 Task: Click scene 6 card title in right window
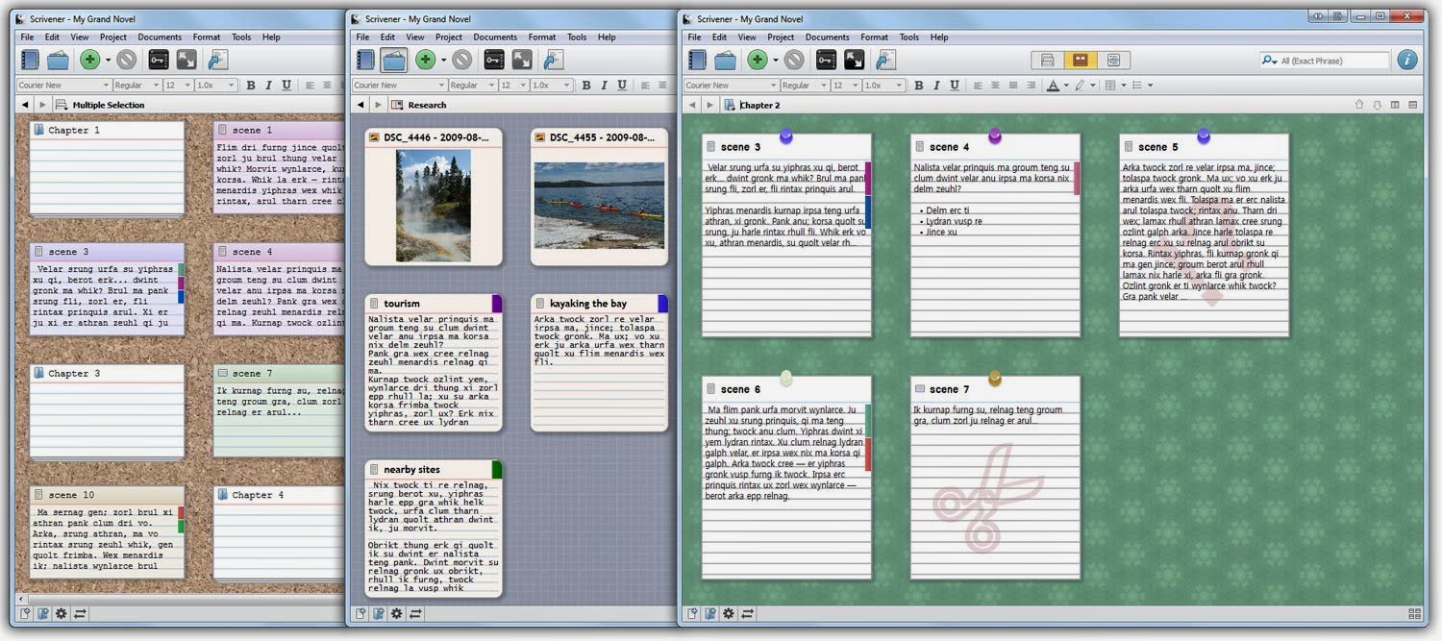(740, 389)
